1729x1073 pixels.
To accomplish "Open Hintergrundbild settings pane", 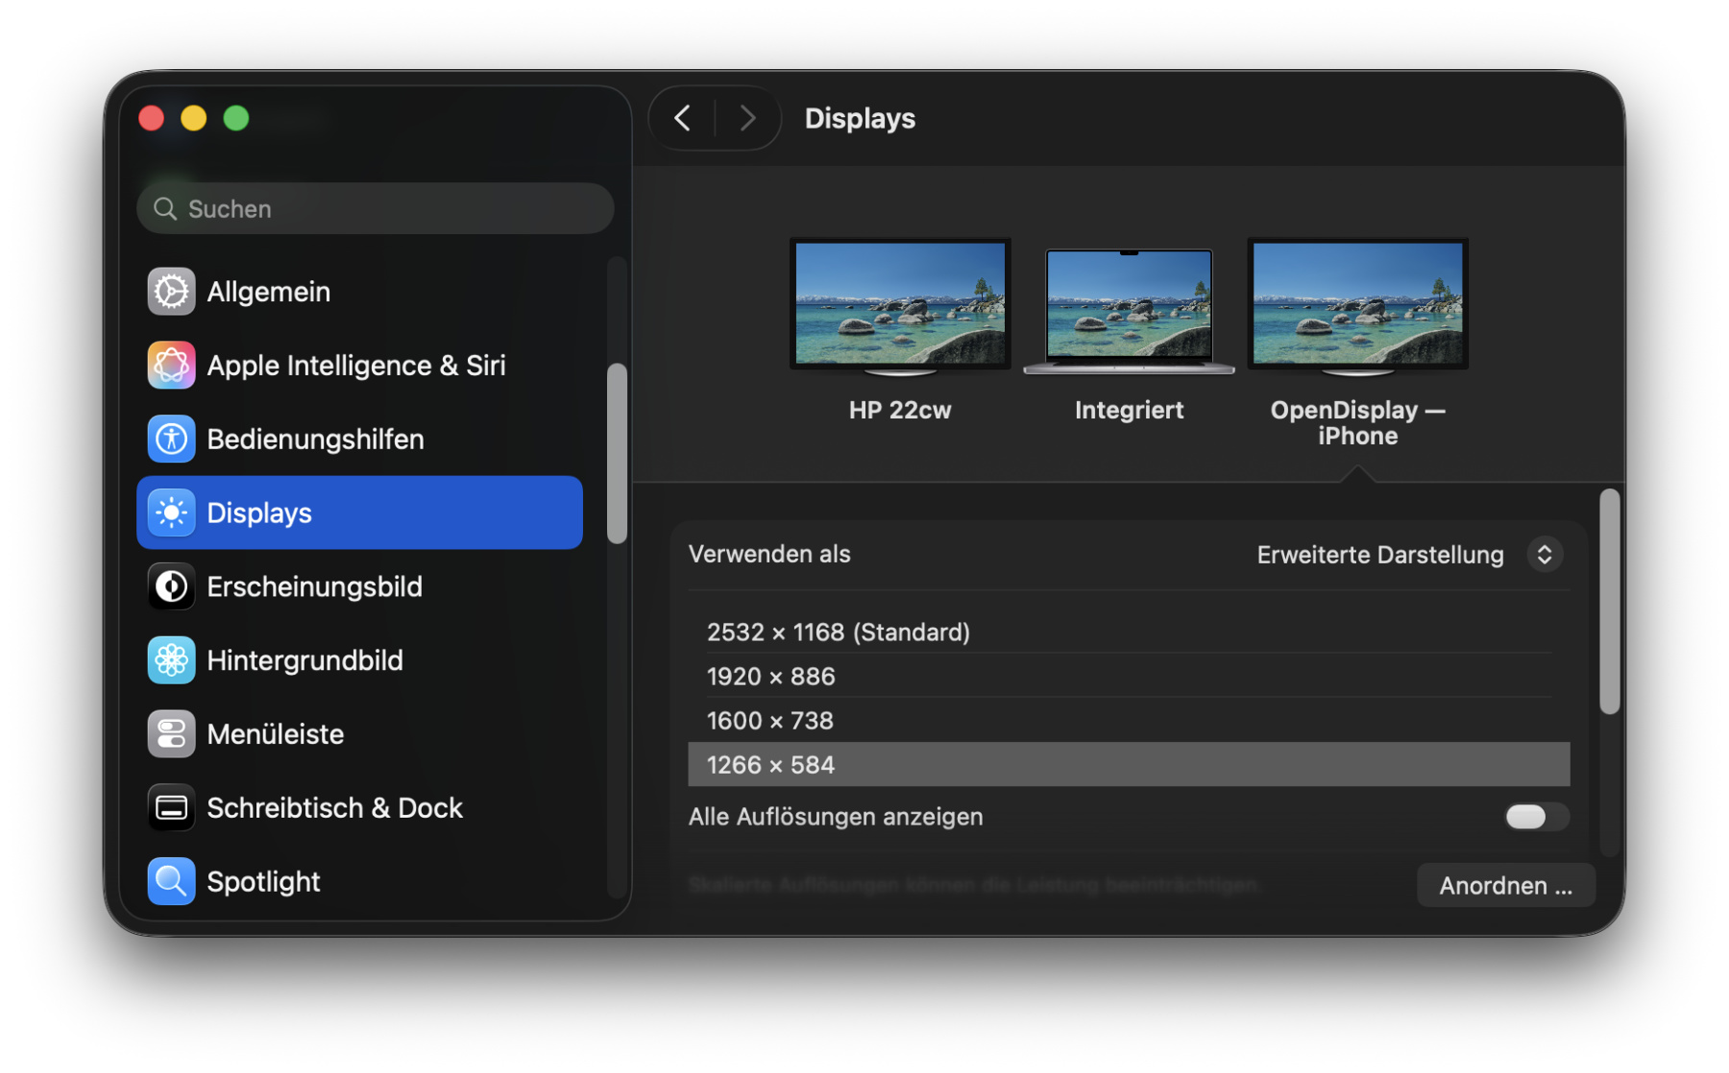I will [x=359, y=660].
